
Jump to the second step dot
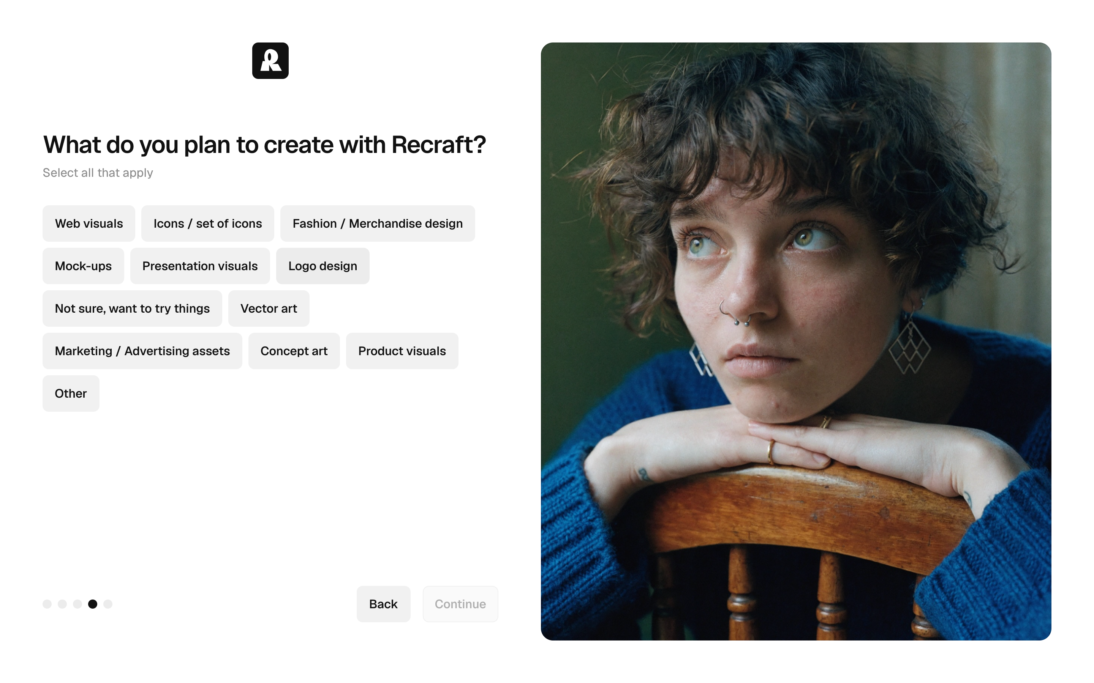coord(62,604)
